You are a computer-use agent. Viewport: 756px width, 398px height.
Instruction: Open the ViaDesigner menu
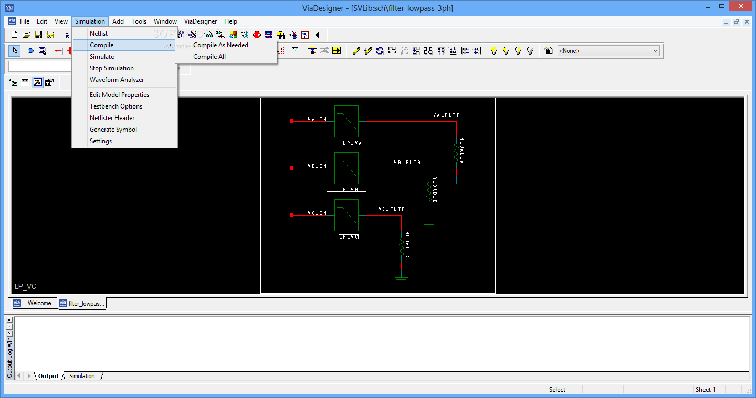click(200, 21)
